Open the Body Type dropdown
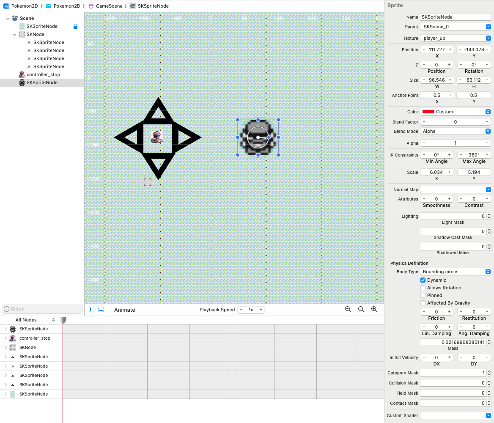Screen dimensions: 494x423 tap(456, 272)
